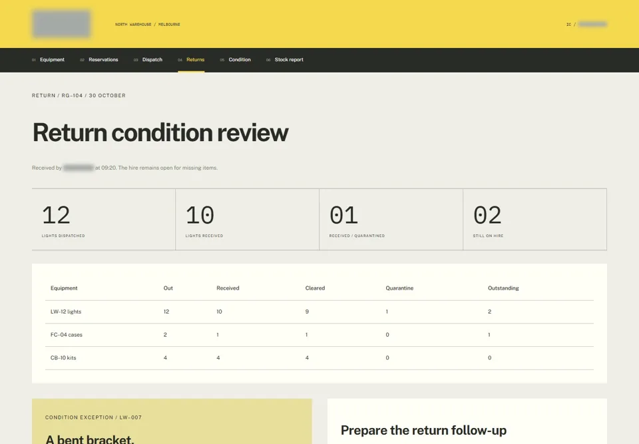Click the Outstanding column header
This screenshot has width=639, height=444.
(x=503, y=288)
